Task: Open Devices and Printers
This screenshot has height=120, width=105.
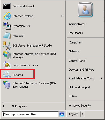Action: [x=81, y=70]
